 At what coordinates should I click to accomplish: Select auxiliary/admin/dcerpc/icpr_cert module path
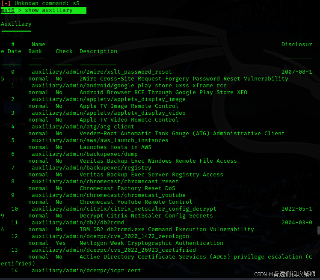pyautogui.click(x=86, y=271)
